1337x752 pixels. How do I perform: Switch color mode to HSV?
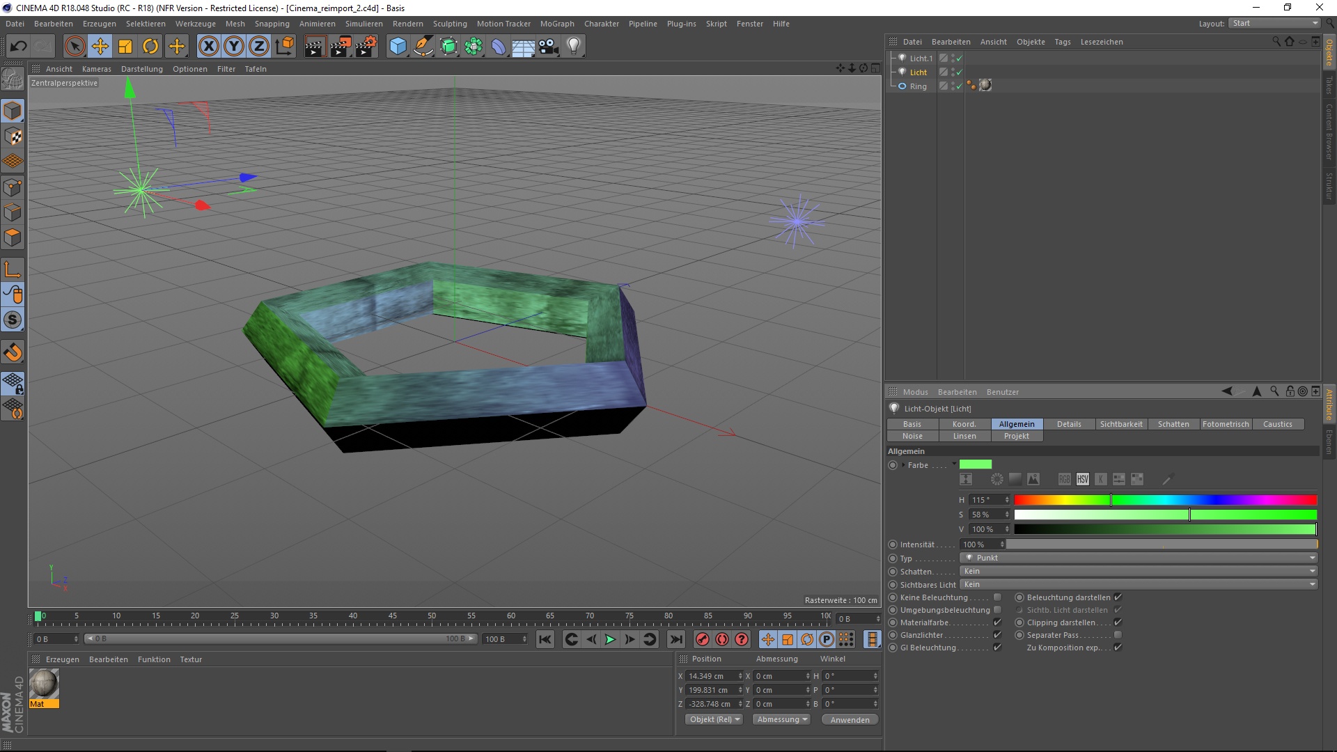click(x=1082, y=479)
